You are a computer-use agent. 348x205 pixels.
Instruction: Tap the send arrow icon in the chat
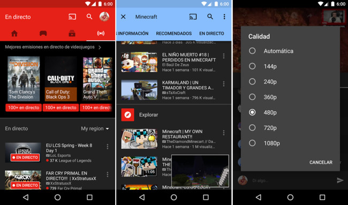pyautogui.click(x=340, y=180)
